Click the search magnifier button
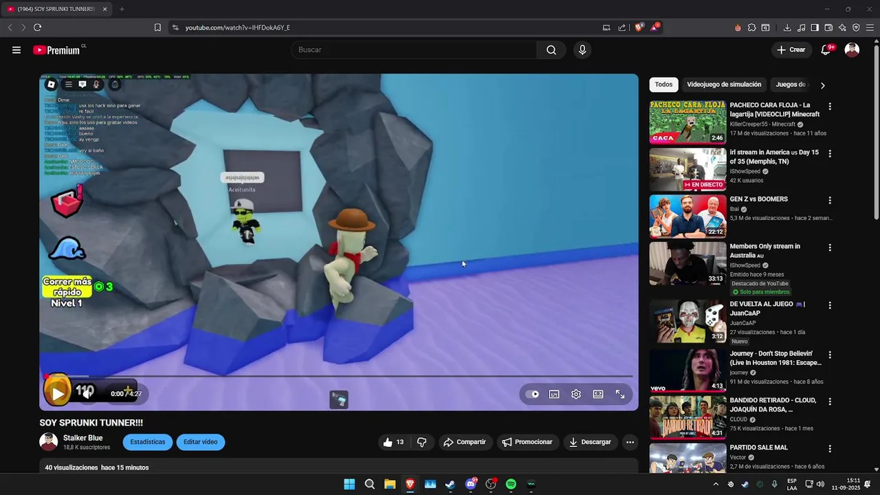880x495 pixels. coord(551,49)
